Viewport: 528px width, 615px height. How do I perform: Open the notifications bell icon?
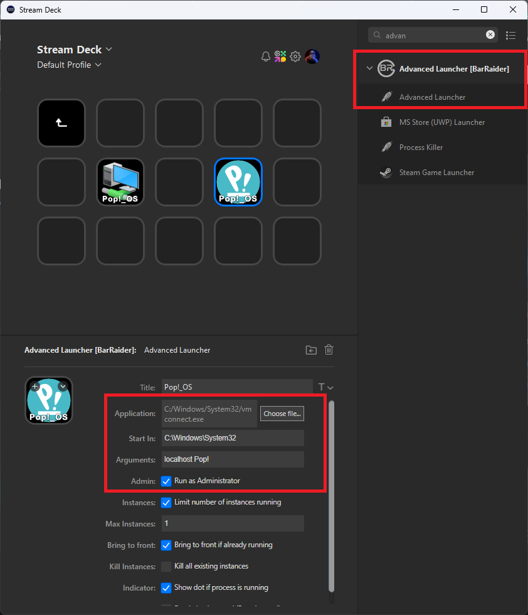coord(266,56)
